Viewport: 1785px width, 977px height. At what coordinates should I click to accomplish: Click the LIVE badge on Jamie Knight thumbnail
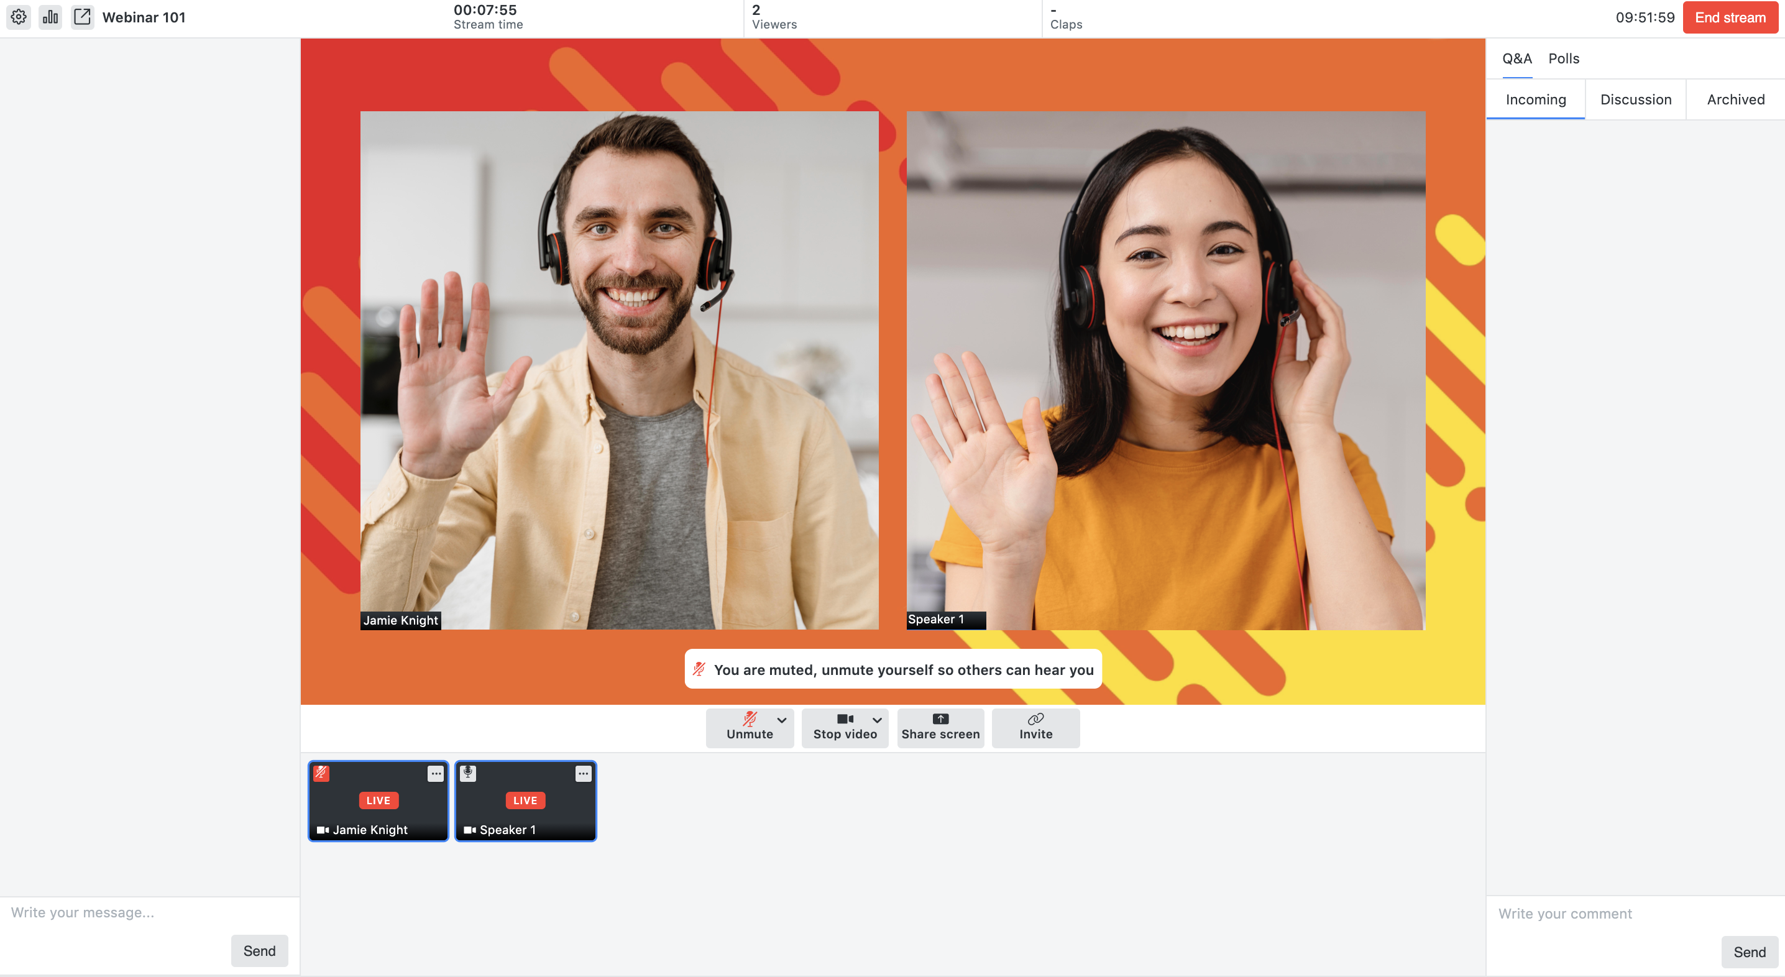point(379,800)
